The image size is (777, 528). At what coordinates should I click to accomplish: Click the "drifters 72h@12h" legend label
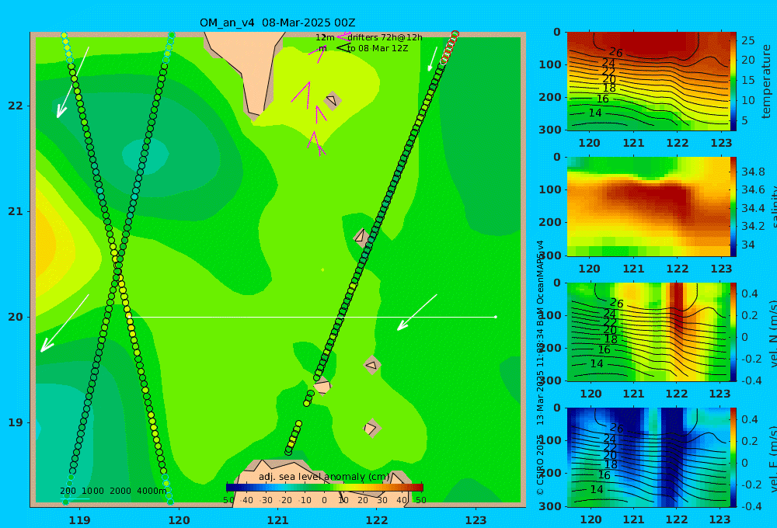pos(385,37)
